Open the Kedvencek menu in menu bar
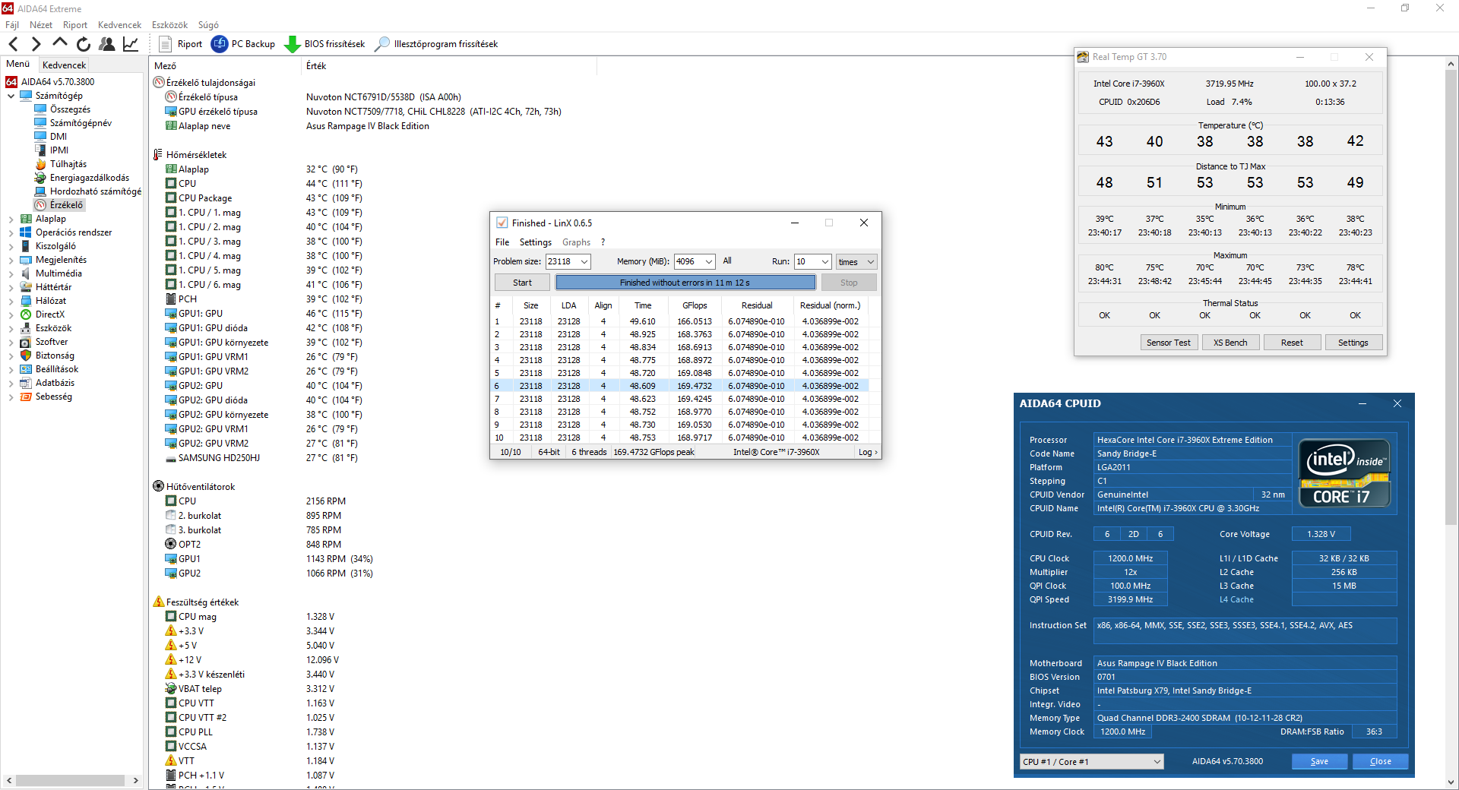This screenshot has width=1459, height=790. [x=119, y=25]
